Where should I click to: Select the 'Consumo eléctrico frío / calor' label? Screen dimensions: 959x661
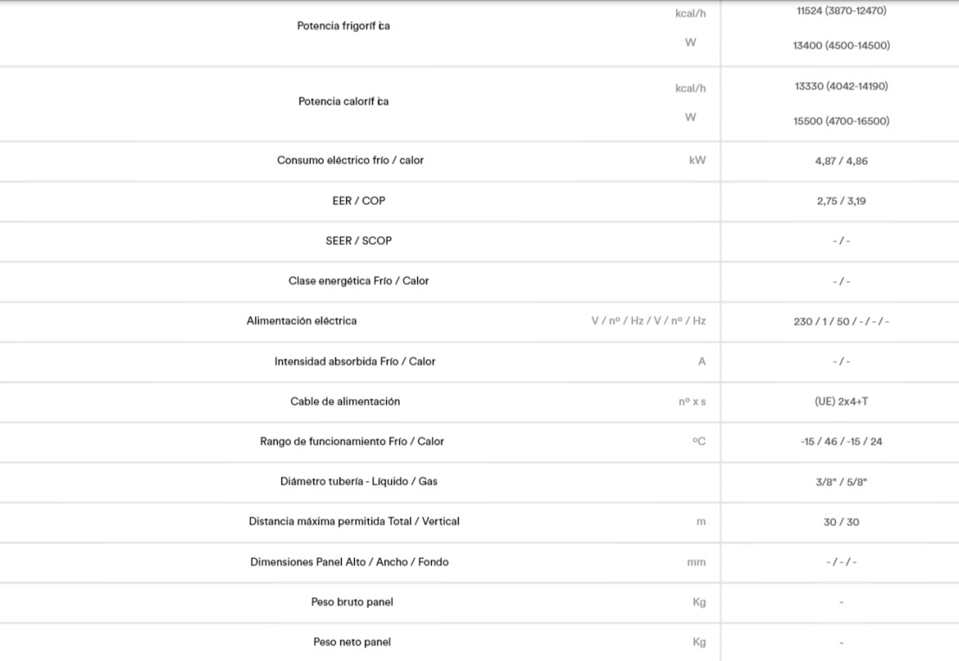[x=351, y=160]
